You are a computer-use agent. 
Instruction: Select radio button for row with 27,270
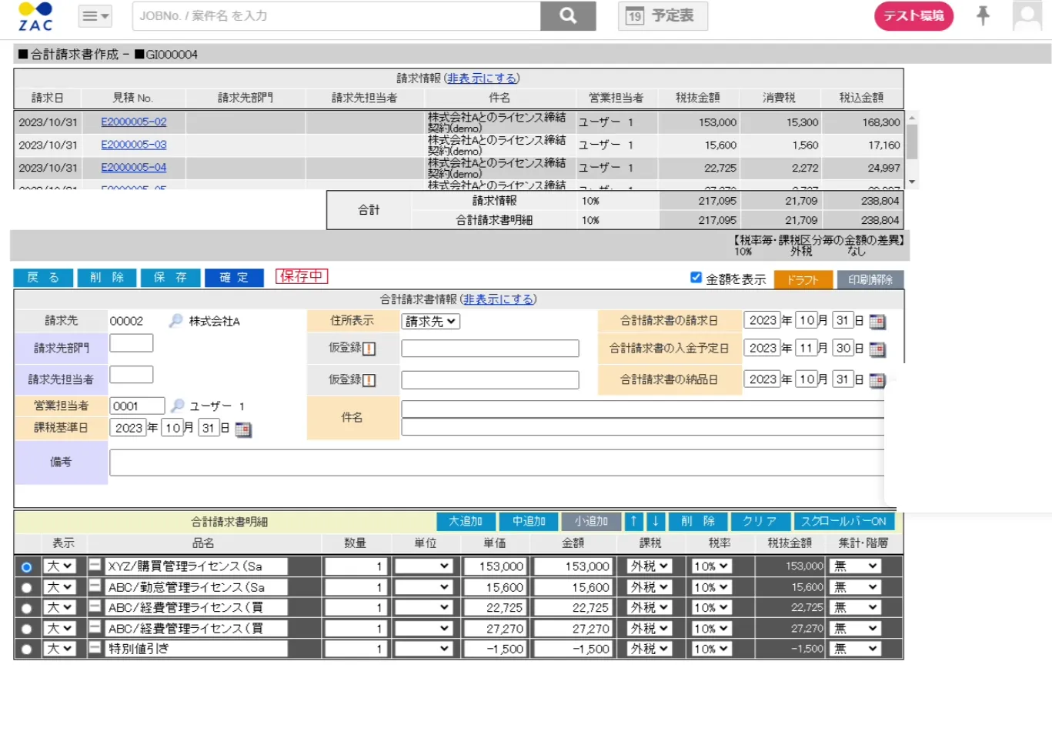[x=27, y=629]
